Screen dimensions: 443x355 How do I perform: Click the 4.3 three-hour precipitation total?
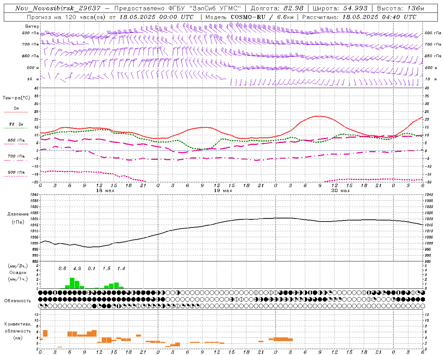pyautogui.click(x=77, y=268)
